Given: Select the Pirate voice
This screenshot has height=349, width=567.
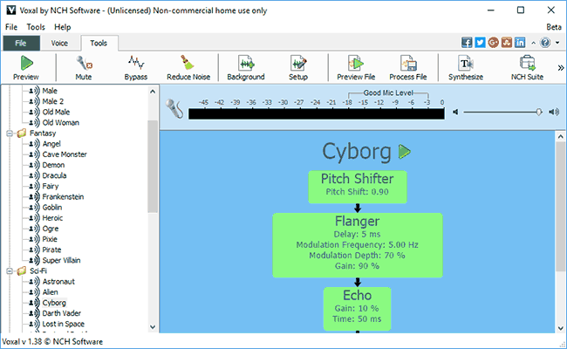Looking at the screenshot, I should [x=51, y=250].
